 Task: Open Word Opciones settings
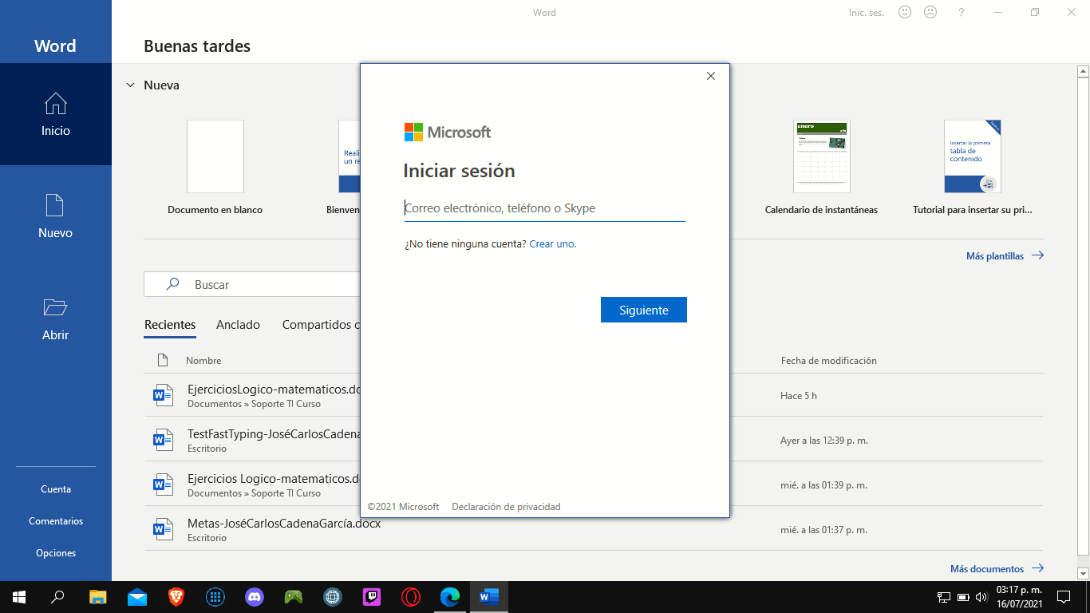click(x=56, y=553)
